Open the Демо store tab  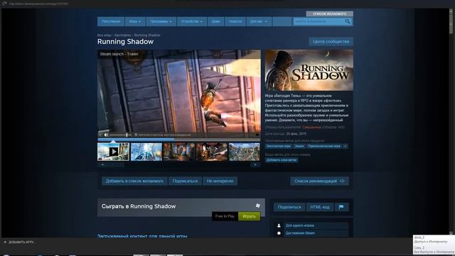[x=215, y=21]
